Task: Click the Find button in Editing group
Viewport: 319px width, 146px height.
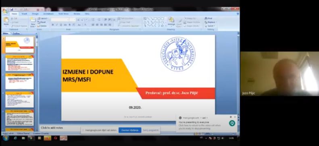Action: [x=208, y=18]
